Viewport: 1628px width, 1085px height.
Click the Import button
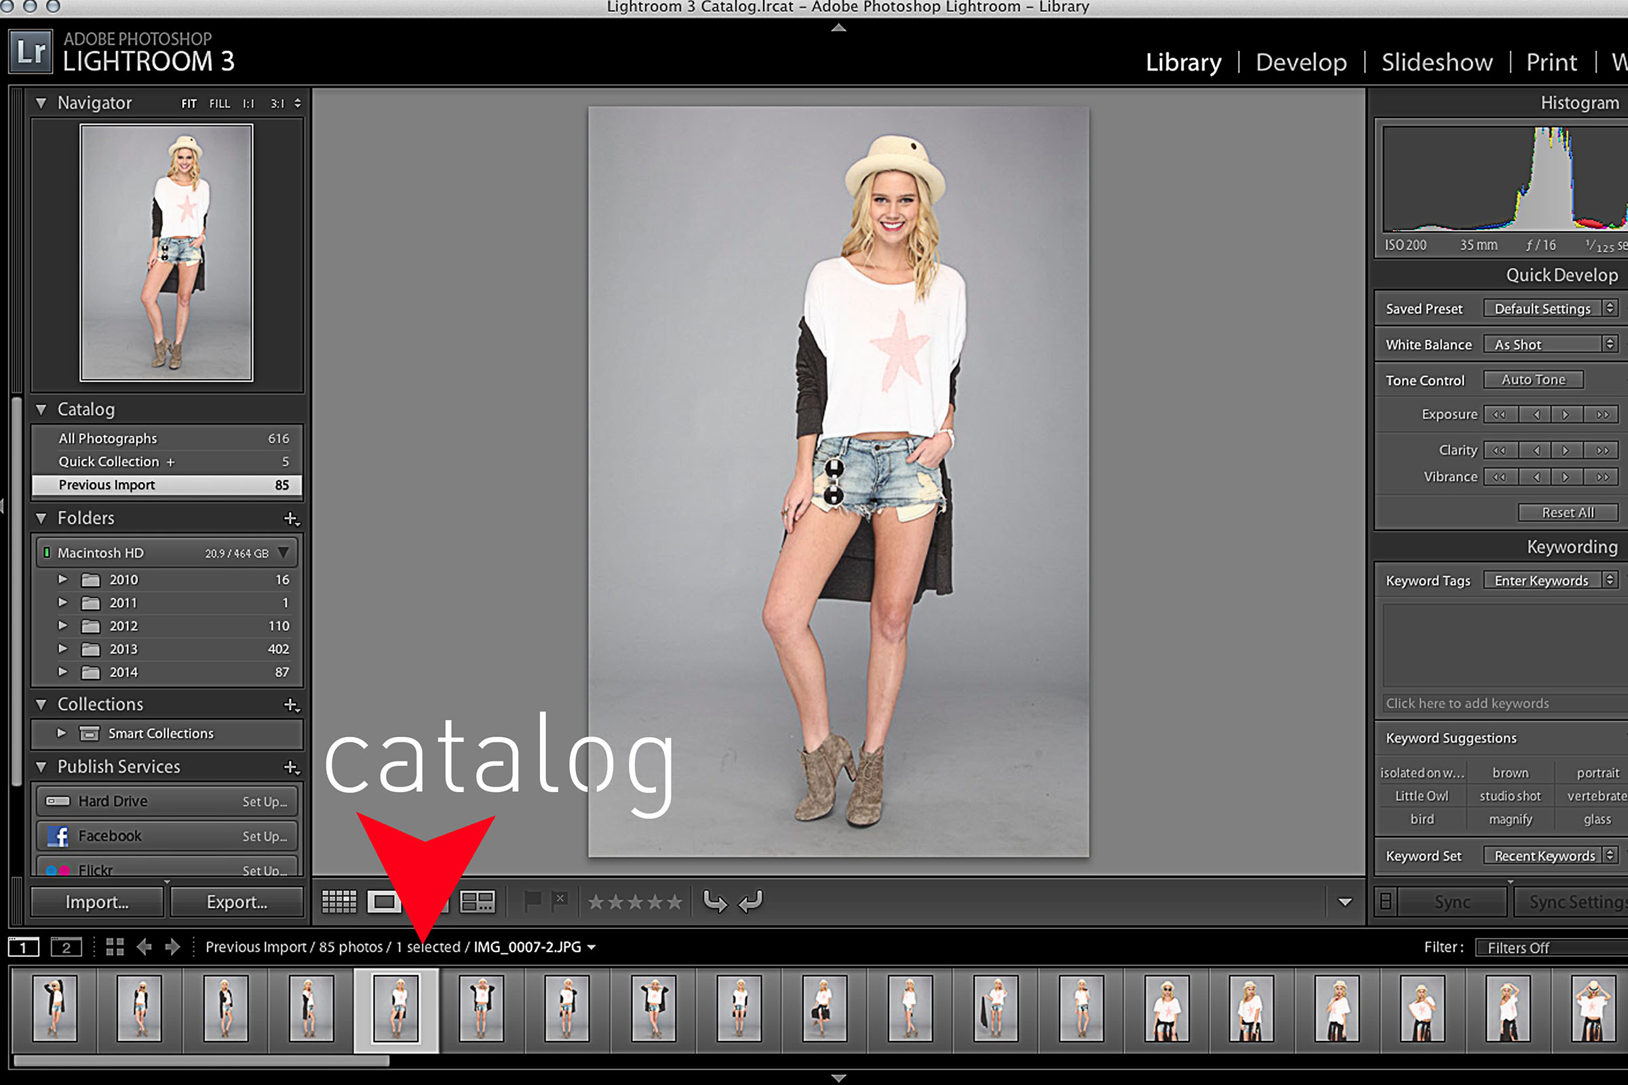pos(97,903)
